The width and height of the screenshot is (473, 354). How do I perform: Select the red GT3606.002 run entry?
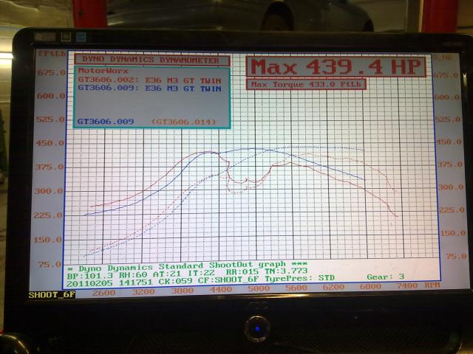pyautogui.click(x=149, y=79)
